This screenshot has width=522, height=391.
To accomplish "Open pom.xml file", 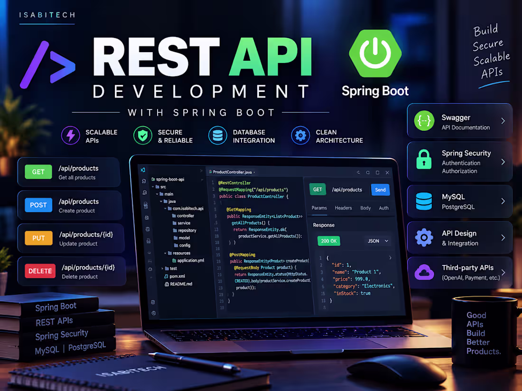I will (175, 276).
